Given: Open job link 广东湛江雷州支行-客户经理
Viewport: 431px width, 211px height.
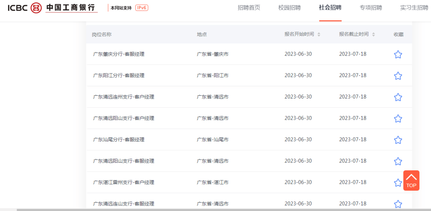Looking at the screenshot, I should click(123, 182).
